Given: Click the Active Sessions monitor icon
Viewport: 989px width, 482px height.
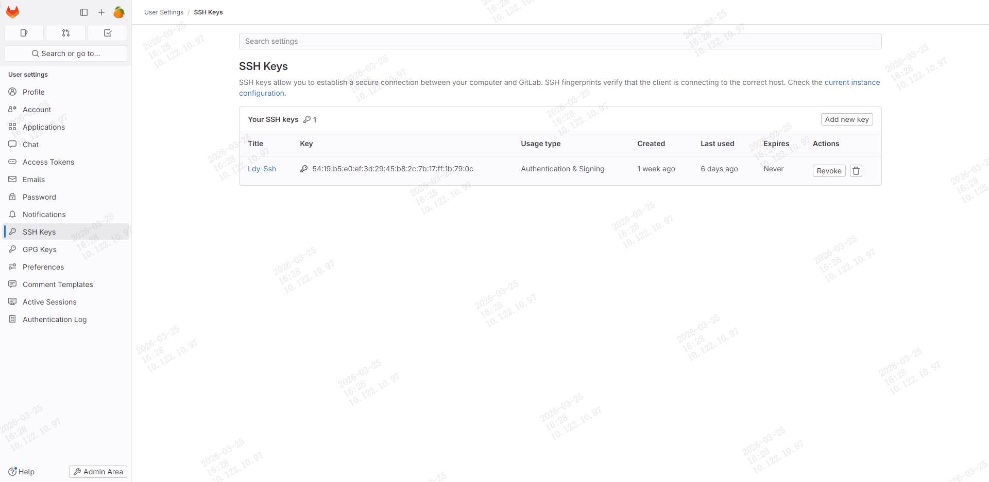Looking at the screenshot, I should click(x=12, y=301).
